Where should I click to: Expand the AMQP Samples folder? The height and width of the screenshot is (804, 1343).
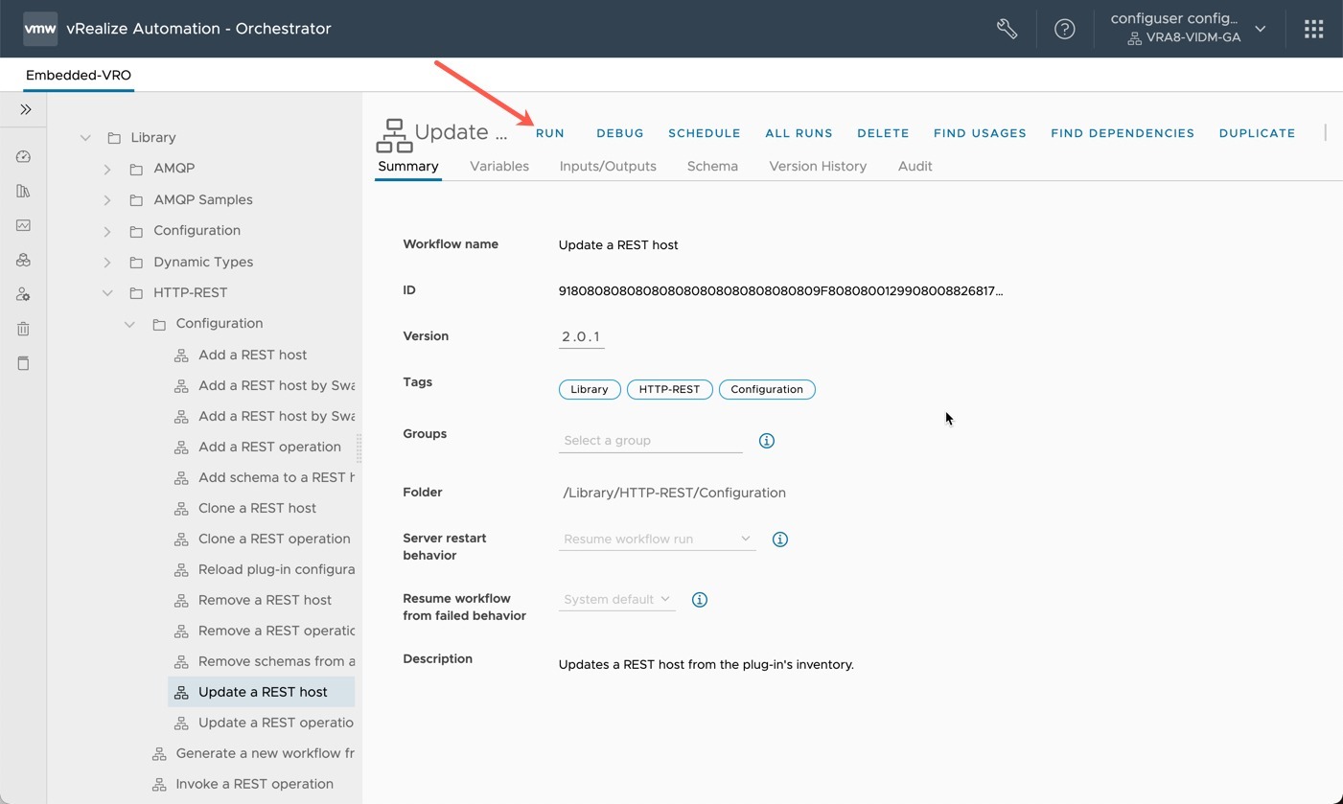107,200
